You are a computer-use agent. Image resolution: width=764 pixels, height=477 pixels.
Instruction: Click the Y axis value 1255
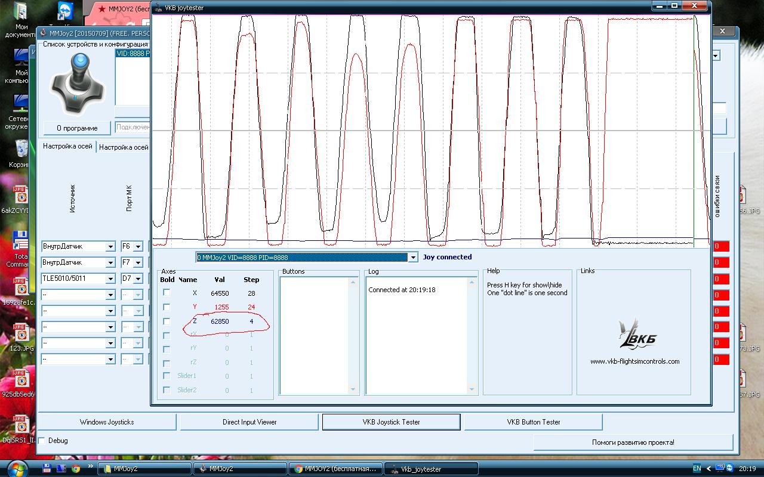(x=221, y=307)
